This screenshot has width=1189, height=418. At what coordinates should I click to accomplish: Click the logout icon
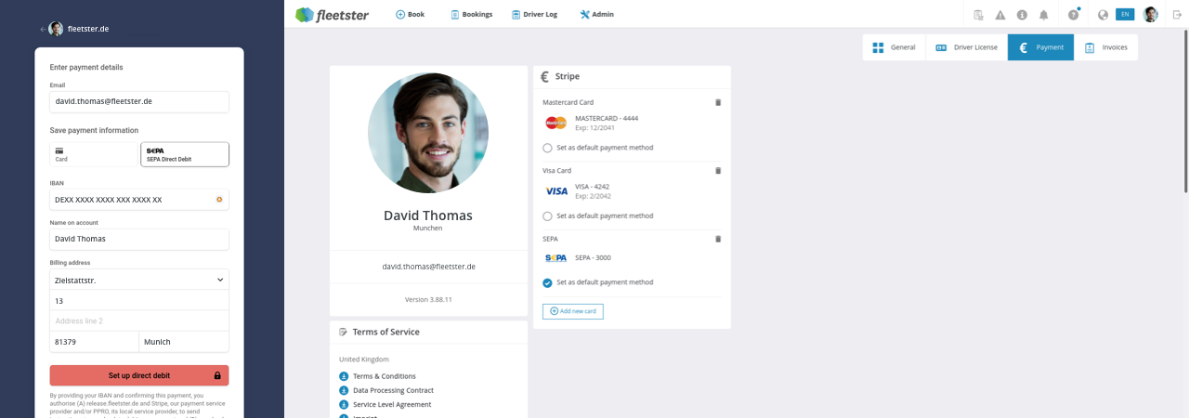[1177, 15]
